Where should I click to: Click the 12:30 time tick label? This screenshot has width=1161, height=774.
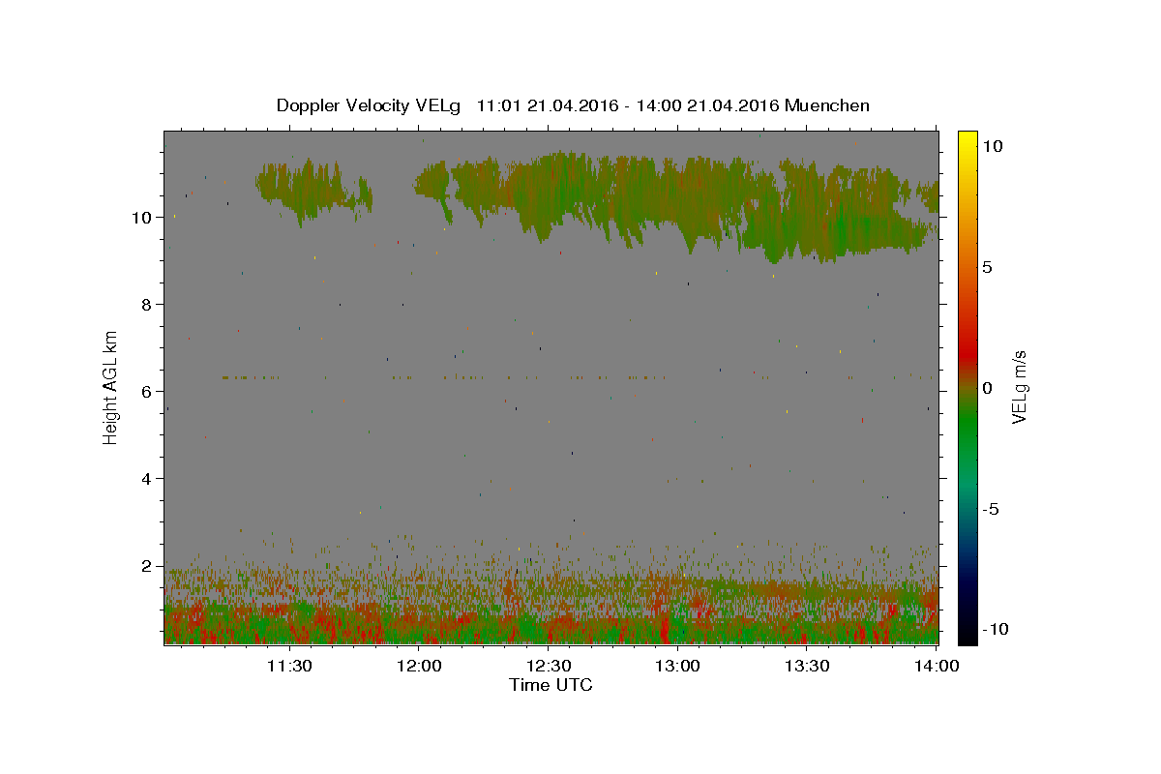click(x=549, y=666)
